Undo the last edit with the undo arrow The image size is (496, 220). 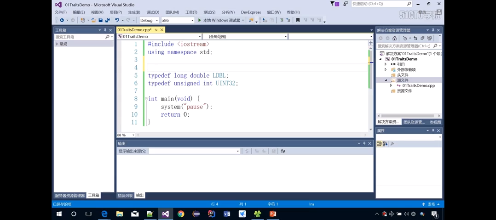(117, 20)
